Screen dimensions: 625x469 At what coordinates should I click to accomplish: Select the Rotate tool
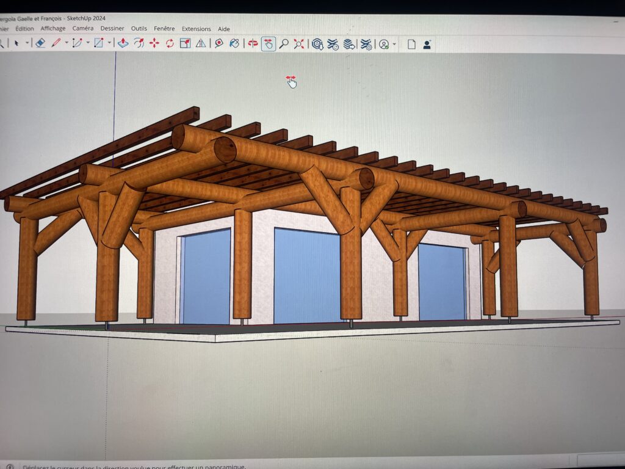tap(170, 43)
